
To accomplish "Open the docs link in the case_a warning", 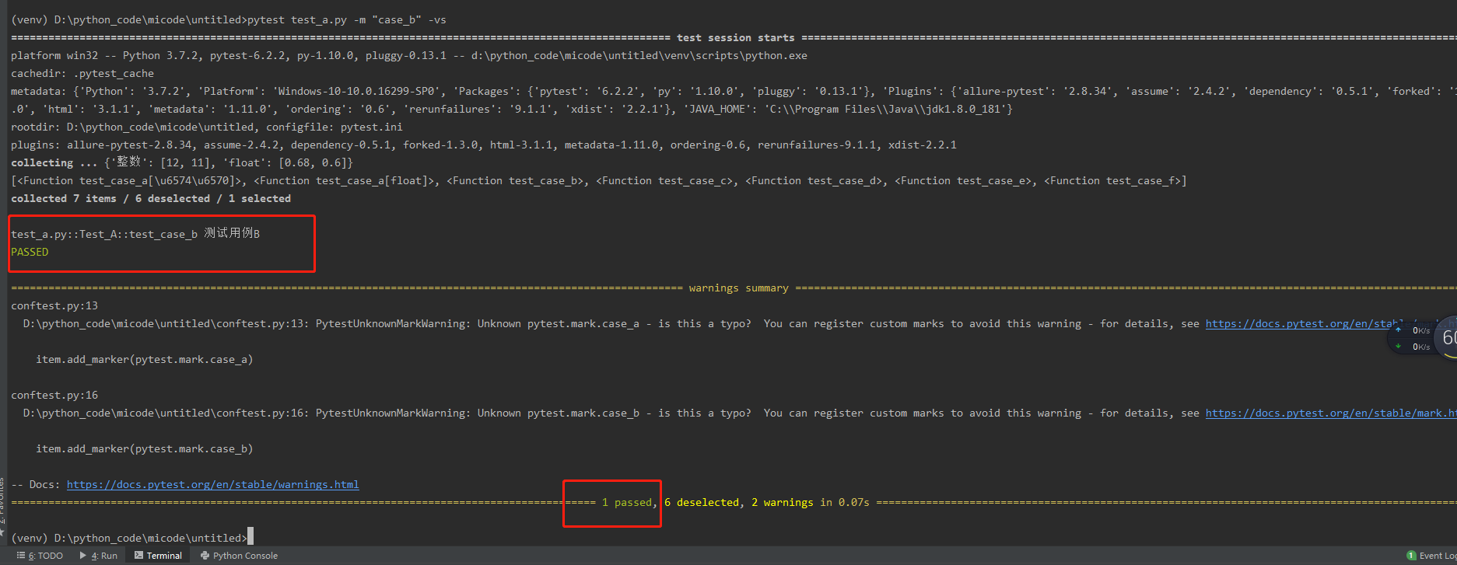I will pyautogui.click(x=1304, y=323).
